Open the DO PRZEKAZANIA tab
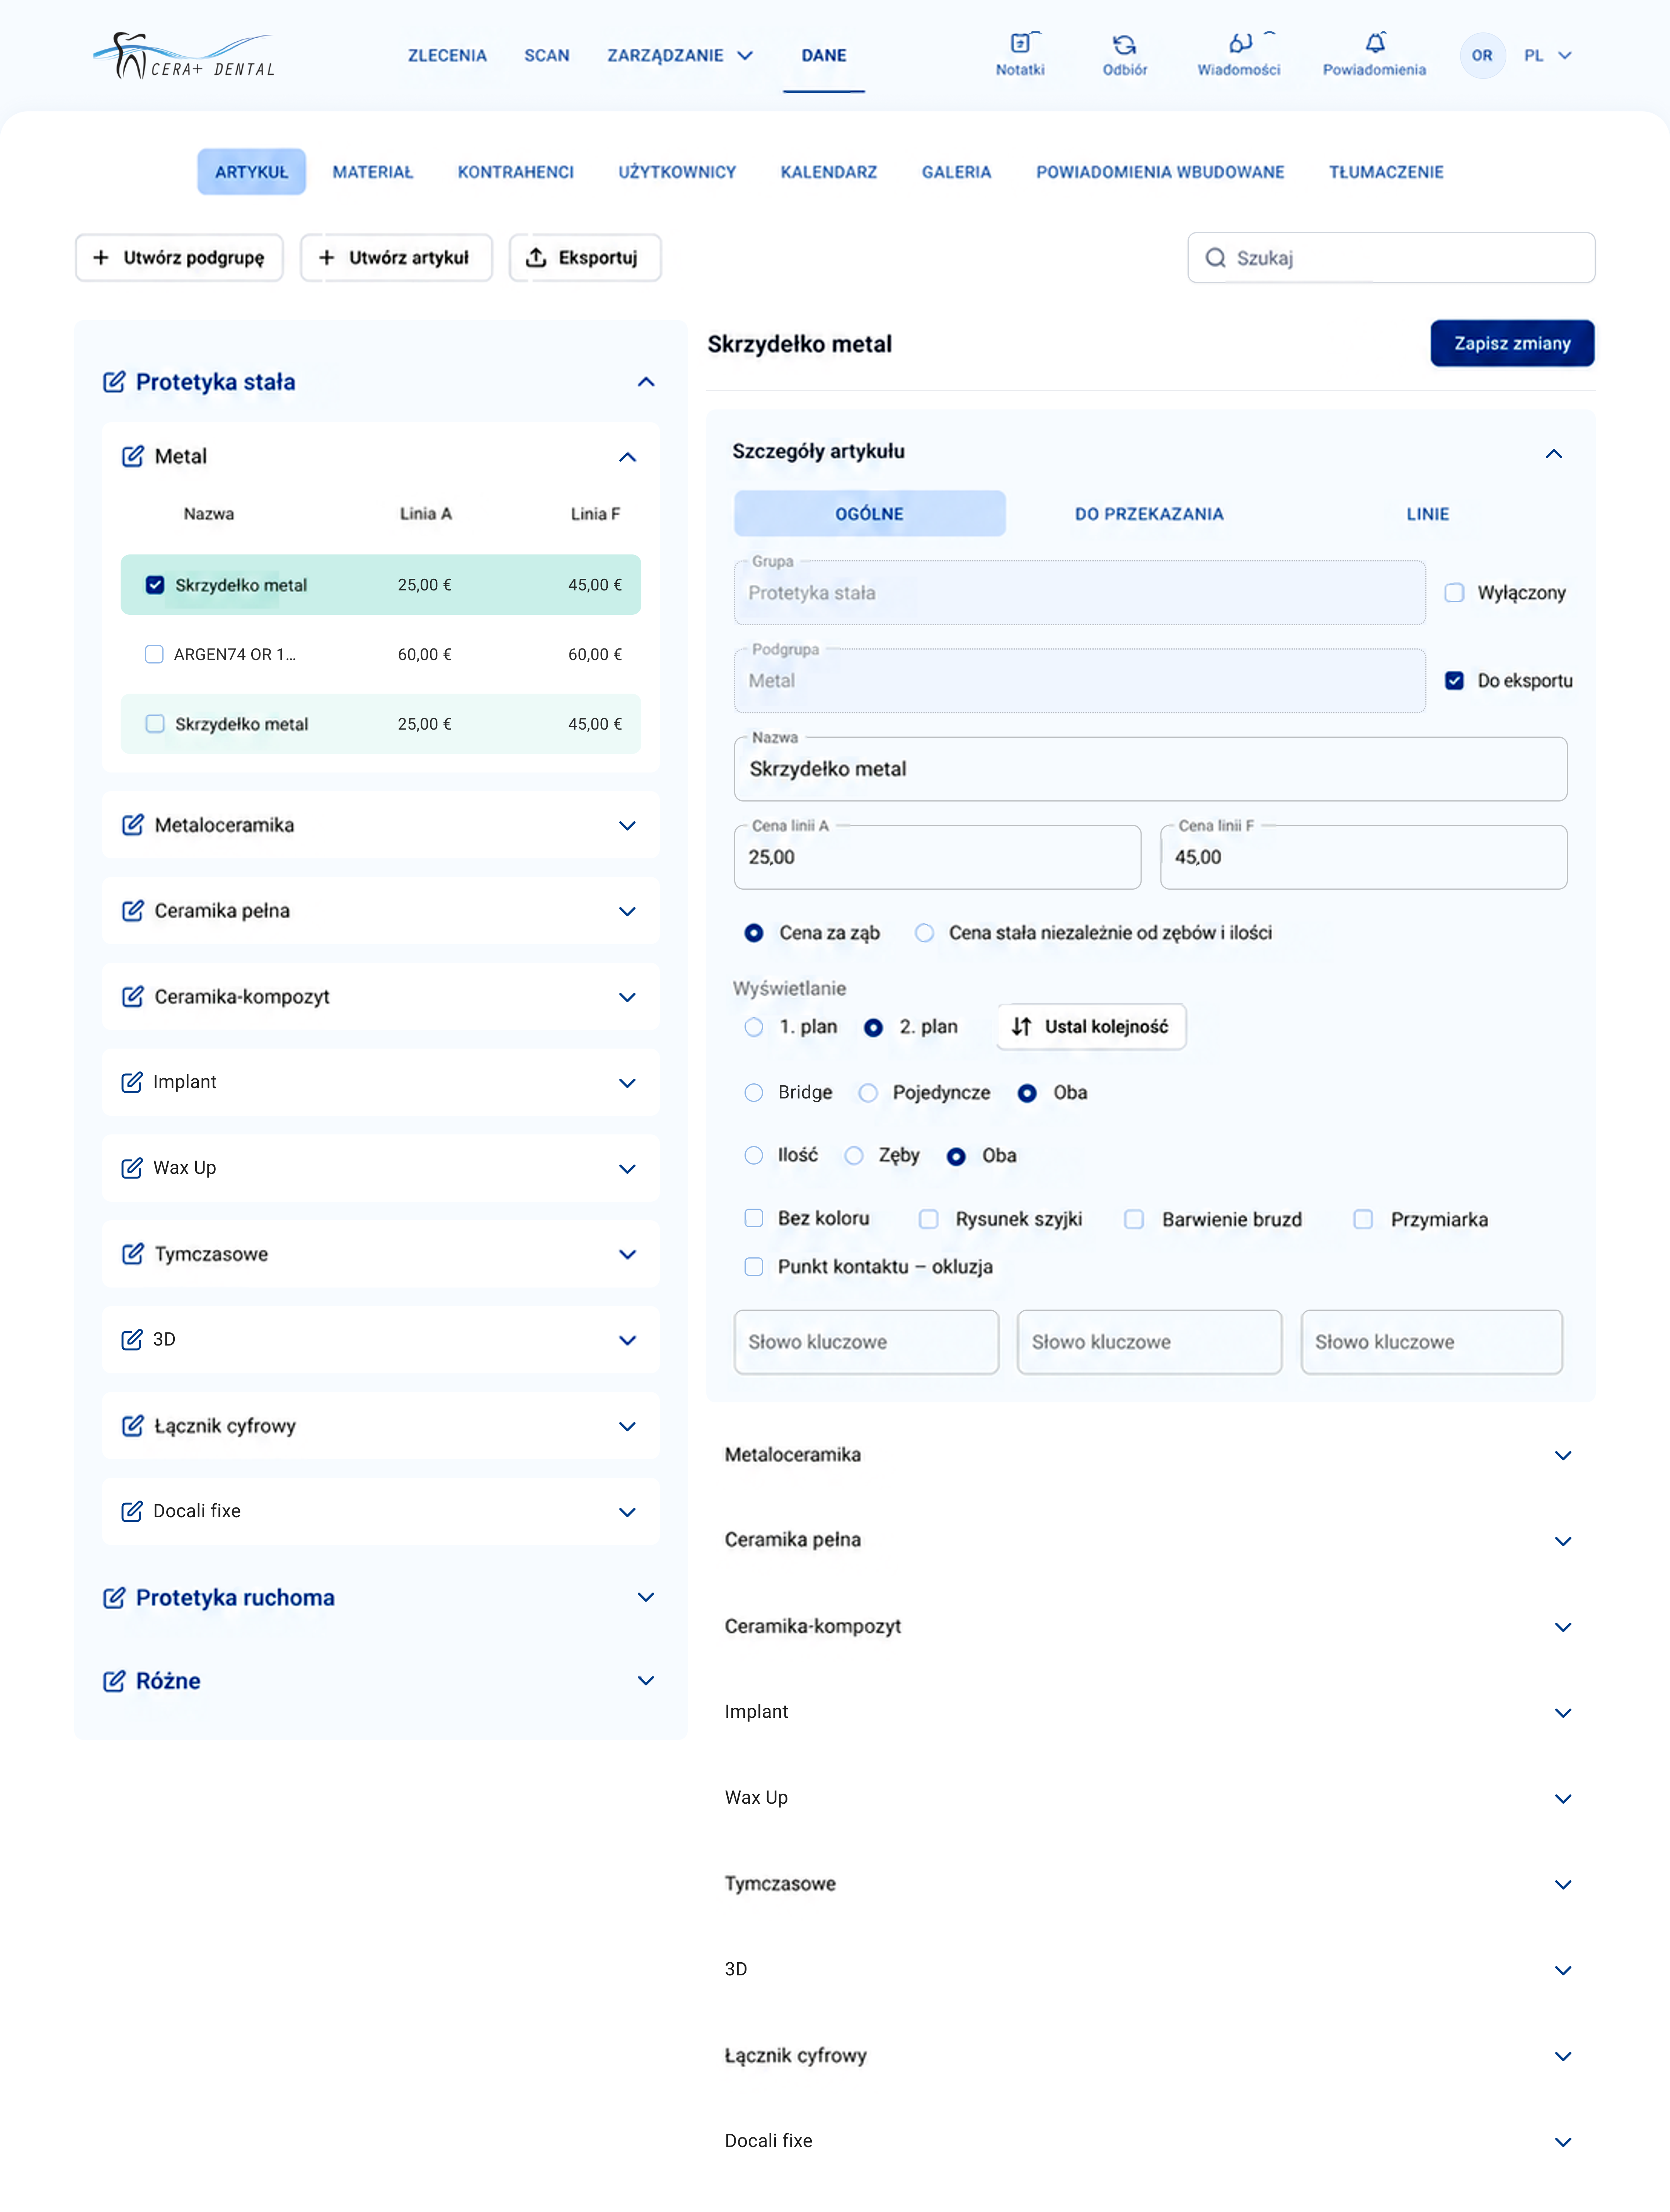The image size is (1670, 2212). pyautogui.click(x=1149, y=514)
